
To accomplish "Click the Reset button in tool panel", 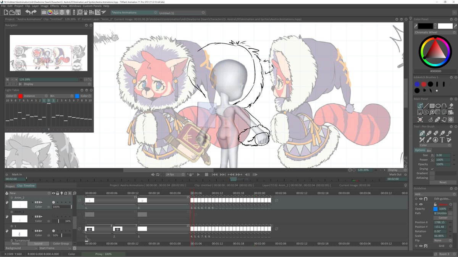I will click(442, 182).
